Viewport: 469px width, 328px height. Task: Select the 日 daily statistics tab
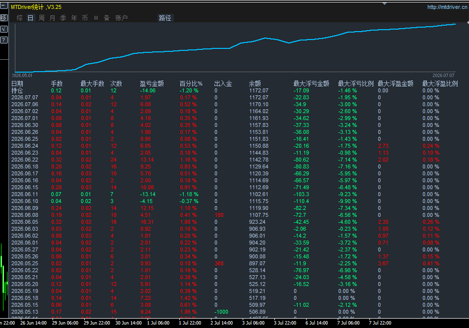point(31,18)
